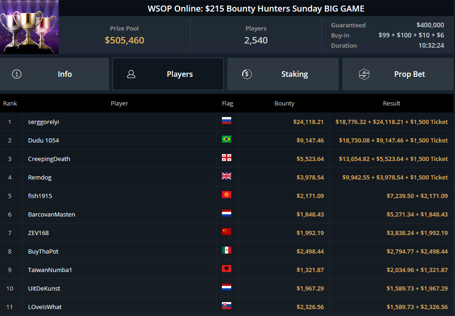Open the Staking tab
This screenshot has height=316, width=455.
(283, 74)
